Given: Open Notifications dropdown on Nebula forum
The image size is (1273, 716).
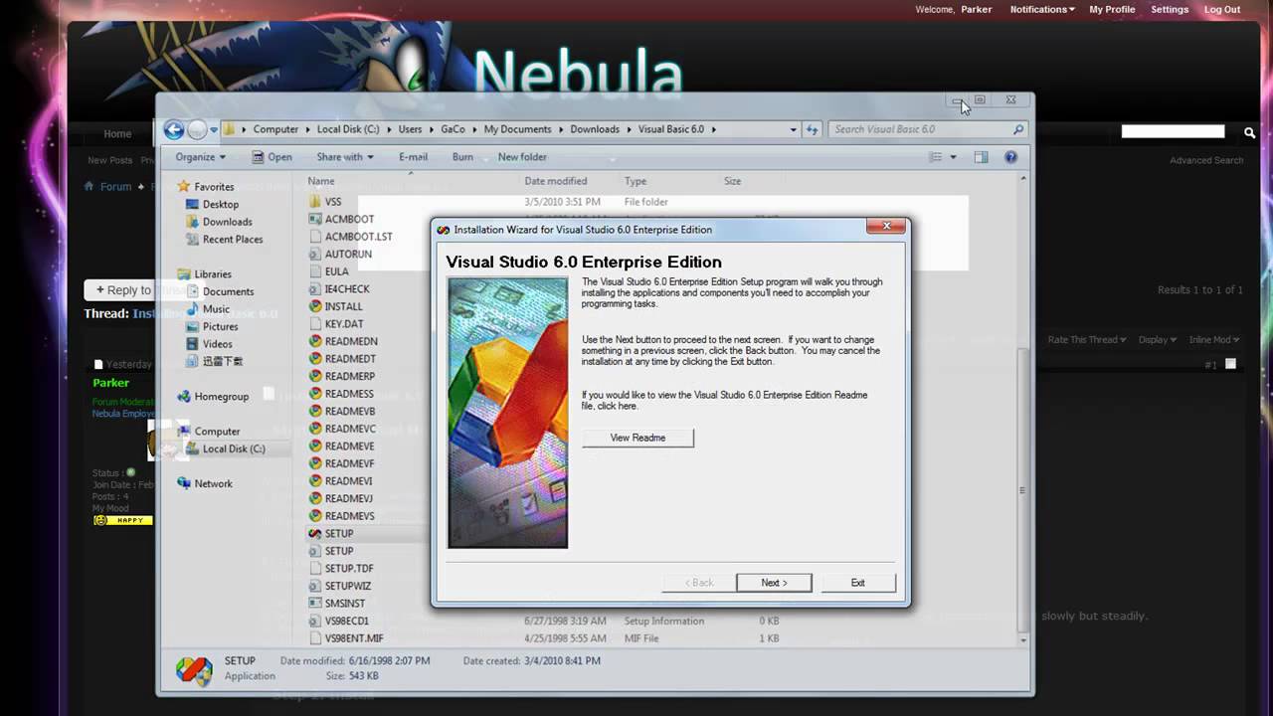Looking at the screenshot, I should pos(1042,10).
